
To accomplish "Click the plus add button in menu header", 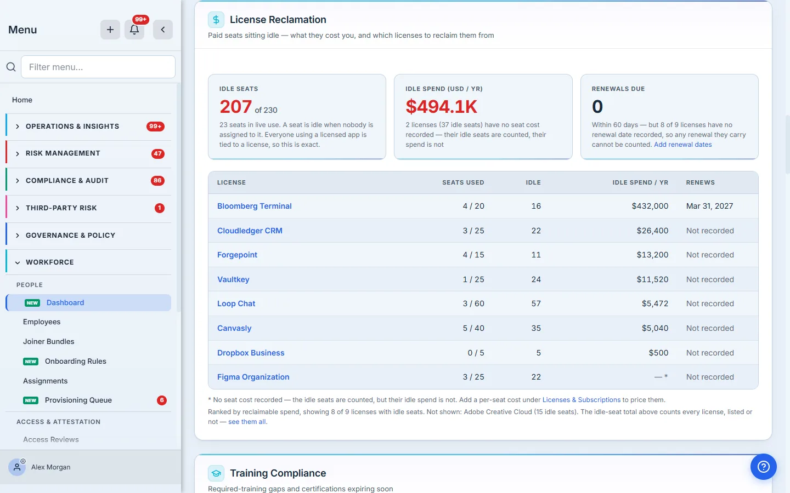I will pyautogui.click(x=110, y=30).
